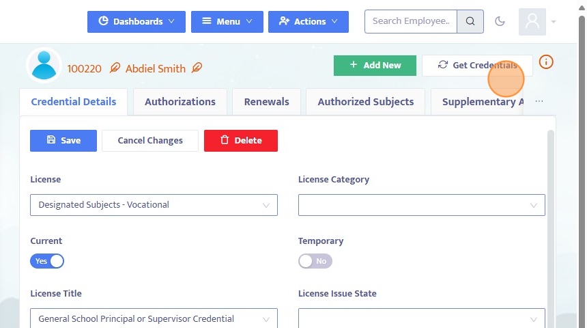Switch to the Authorizations tab
Viewport: 587px width, 328px height.
180,102
